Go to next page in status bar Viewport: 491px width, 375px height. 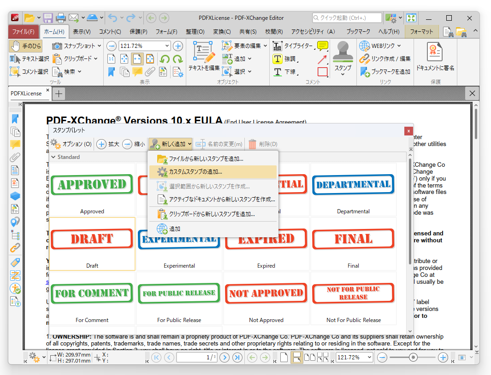[x=225, y=357]
